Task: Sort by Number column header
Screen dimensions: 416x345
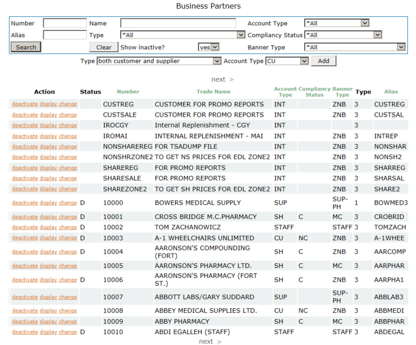Action: click(128, 91)
